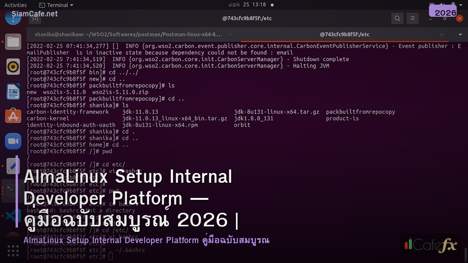Screen dimensions: 468x263
Task: Start Zoom from the dock
Action: [x=13, y=141]
